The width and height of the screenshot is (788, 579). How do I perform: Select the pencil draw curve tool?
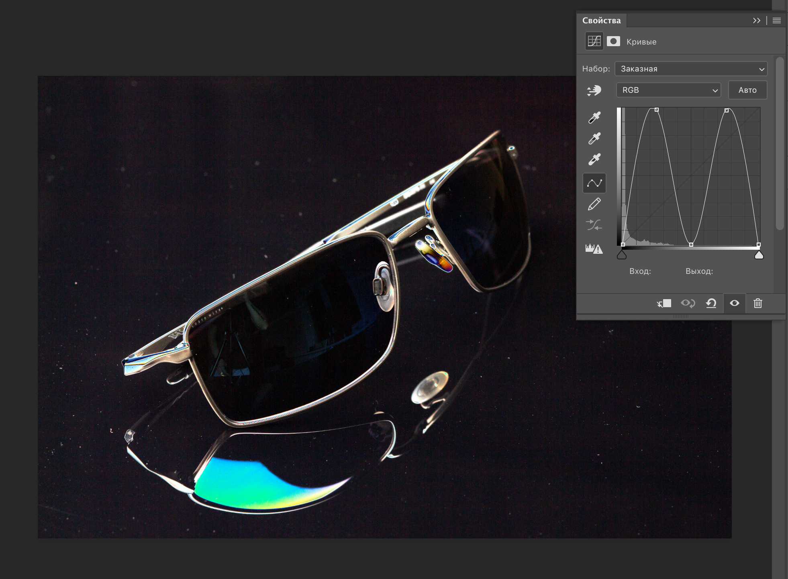[x=594, y=204]
